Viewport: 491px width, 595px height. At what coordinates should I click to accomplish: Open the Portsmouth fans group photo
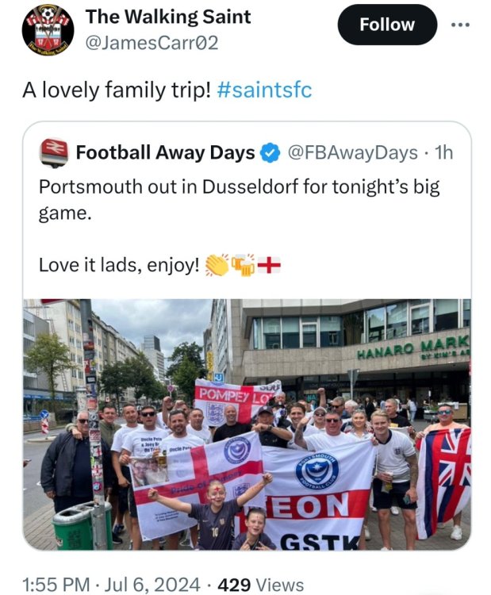pyautogui.click(x=247, y=424)
